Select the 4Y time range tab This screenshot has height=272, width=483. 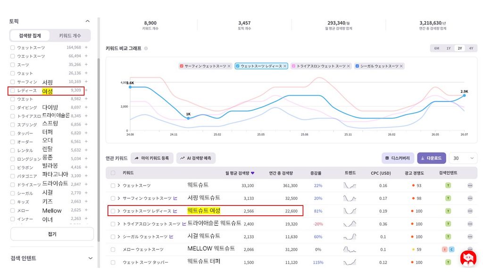(471, 48)
